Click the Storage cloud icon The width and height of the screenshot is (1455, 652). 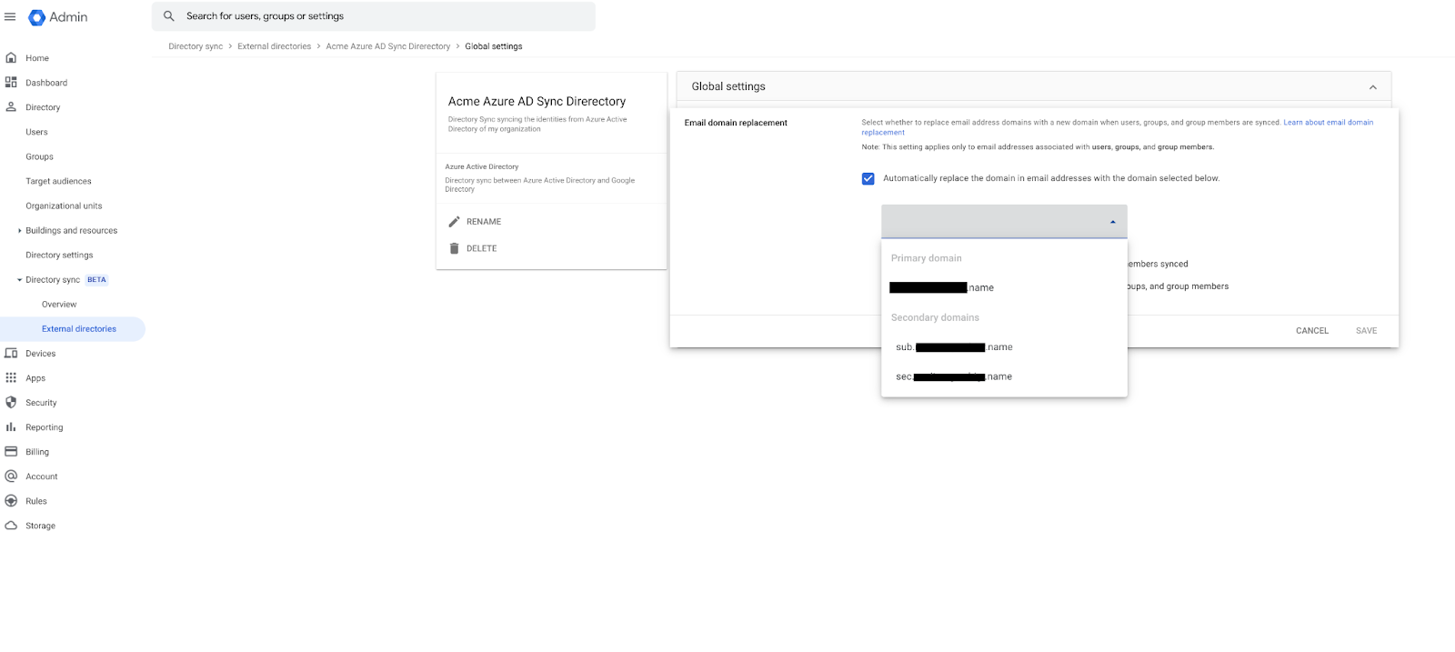[11, 525]
